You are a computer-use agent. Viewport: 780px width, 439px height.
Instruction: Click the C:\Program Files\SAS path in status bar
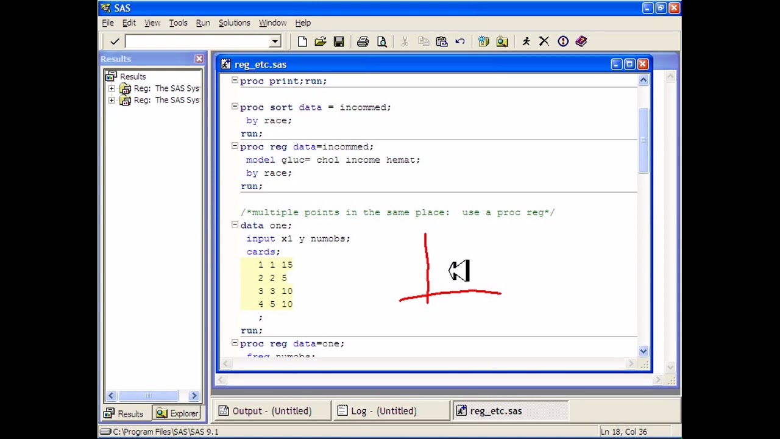(166, 432)
